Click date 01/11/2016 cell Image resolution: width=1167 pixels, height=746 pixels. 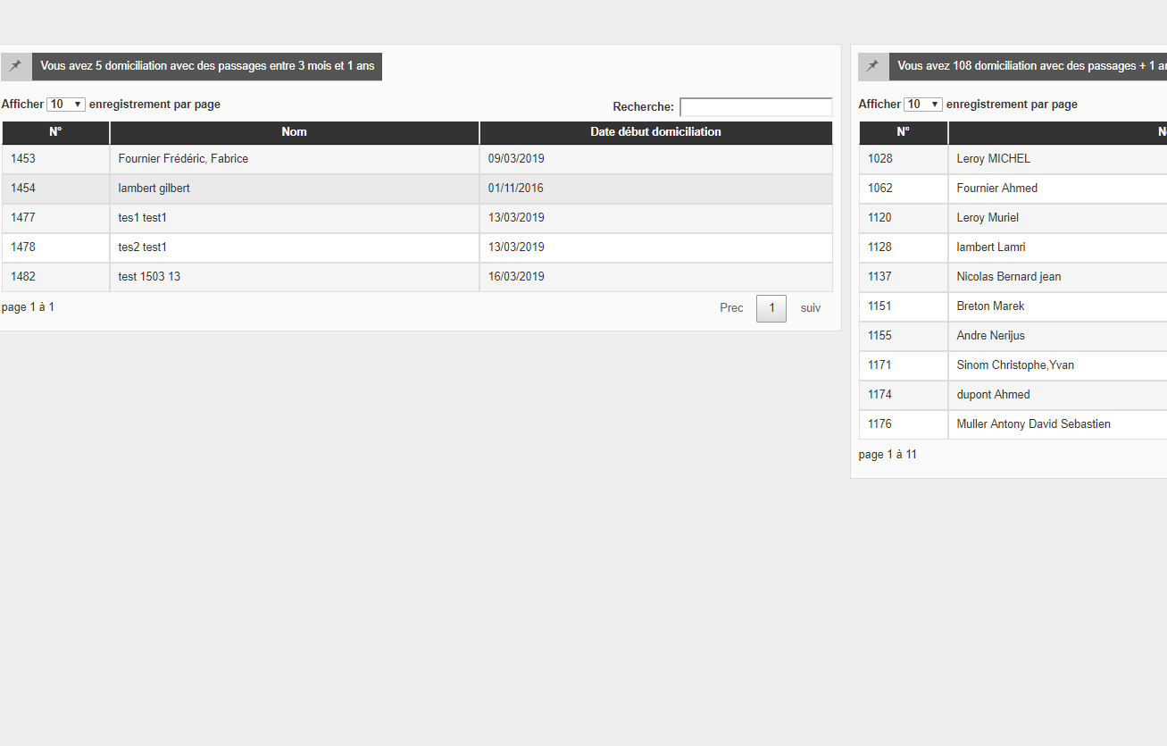(x=656, y=189)
